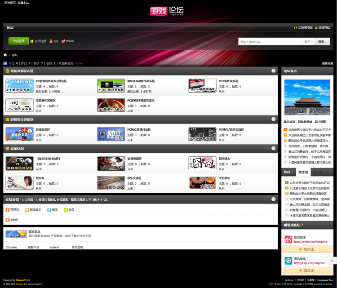This screenshot has height=288, width=337.
Task: Open the 帖子 search type dropdown
Action: pos(308,41)
